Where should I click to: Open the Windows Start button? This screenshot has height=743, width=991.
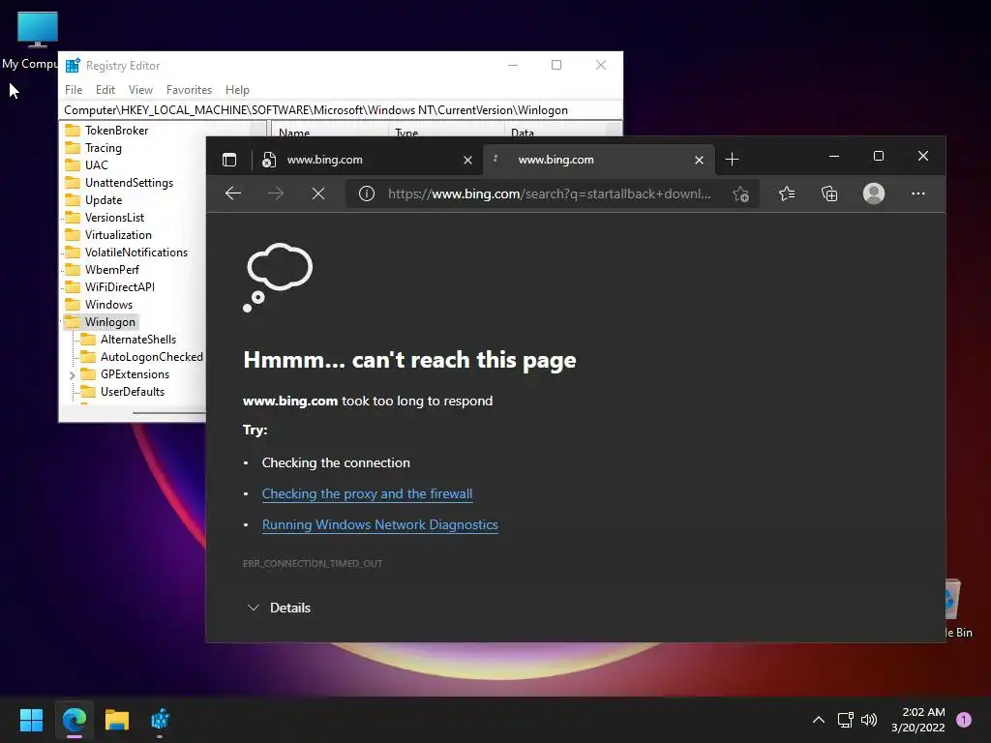tap(31, 720)
